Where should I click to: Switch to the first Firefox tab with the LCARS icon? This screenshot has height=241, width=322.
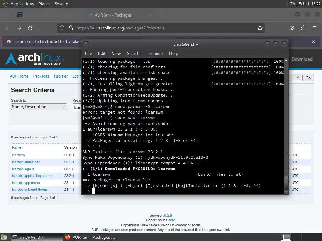(20, 15)
